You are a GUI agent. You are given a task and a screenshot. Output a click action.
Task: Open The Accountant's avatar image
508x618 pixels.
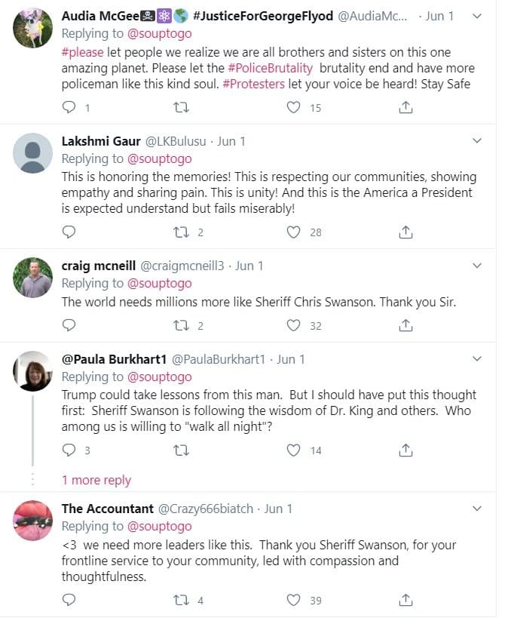pyautogui.click(x=33, y=520)
